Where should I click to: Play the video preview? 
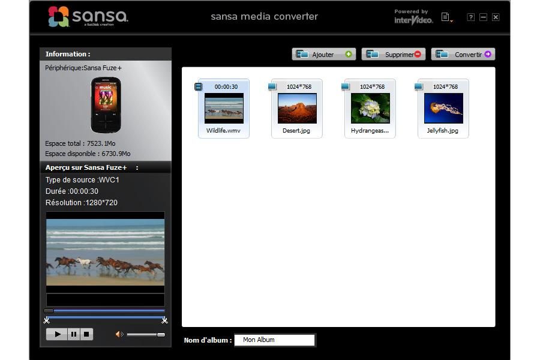[x=57, y=334]
